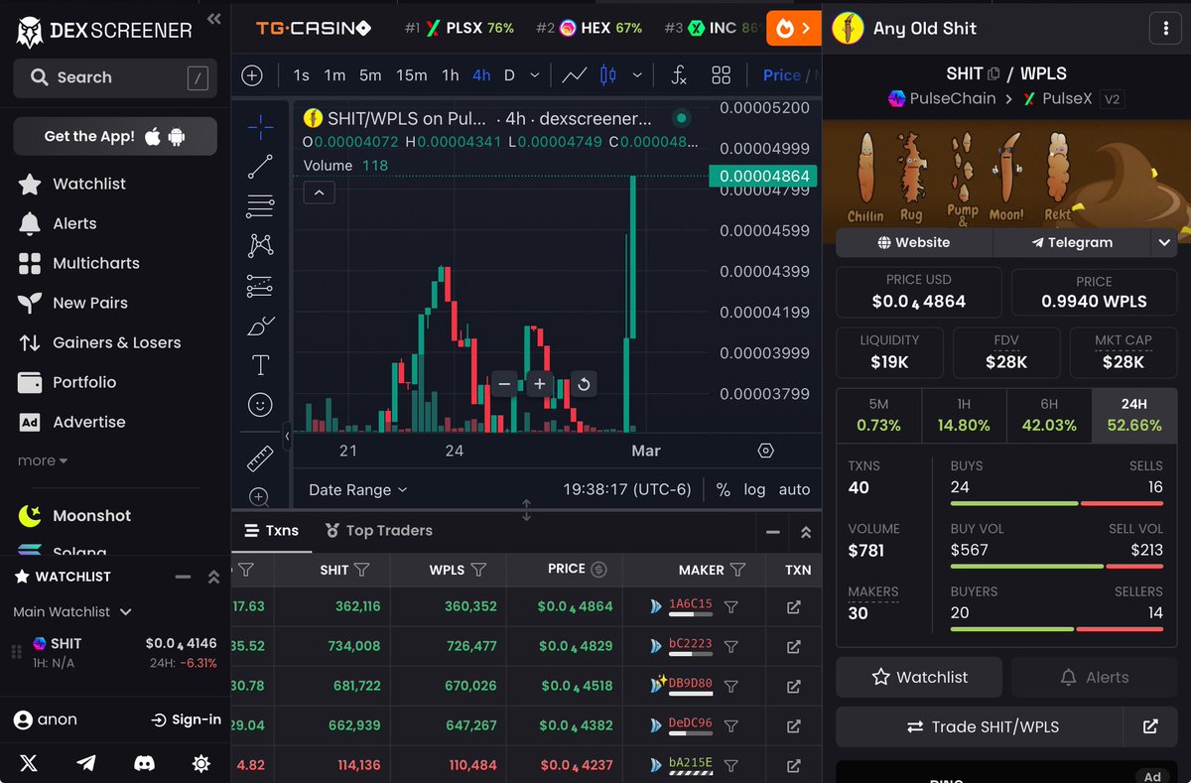Add symbol to compare with plus icon
This screenshot has height=783, width=1191.
[252, 75]
